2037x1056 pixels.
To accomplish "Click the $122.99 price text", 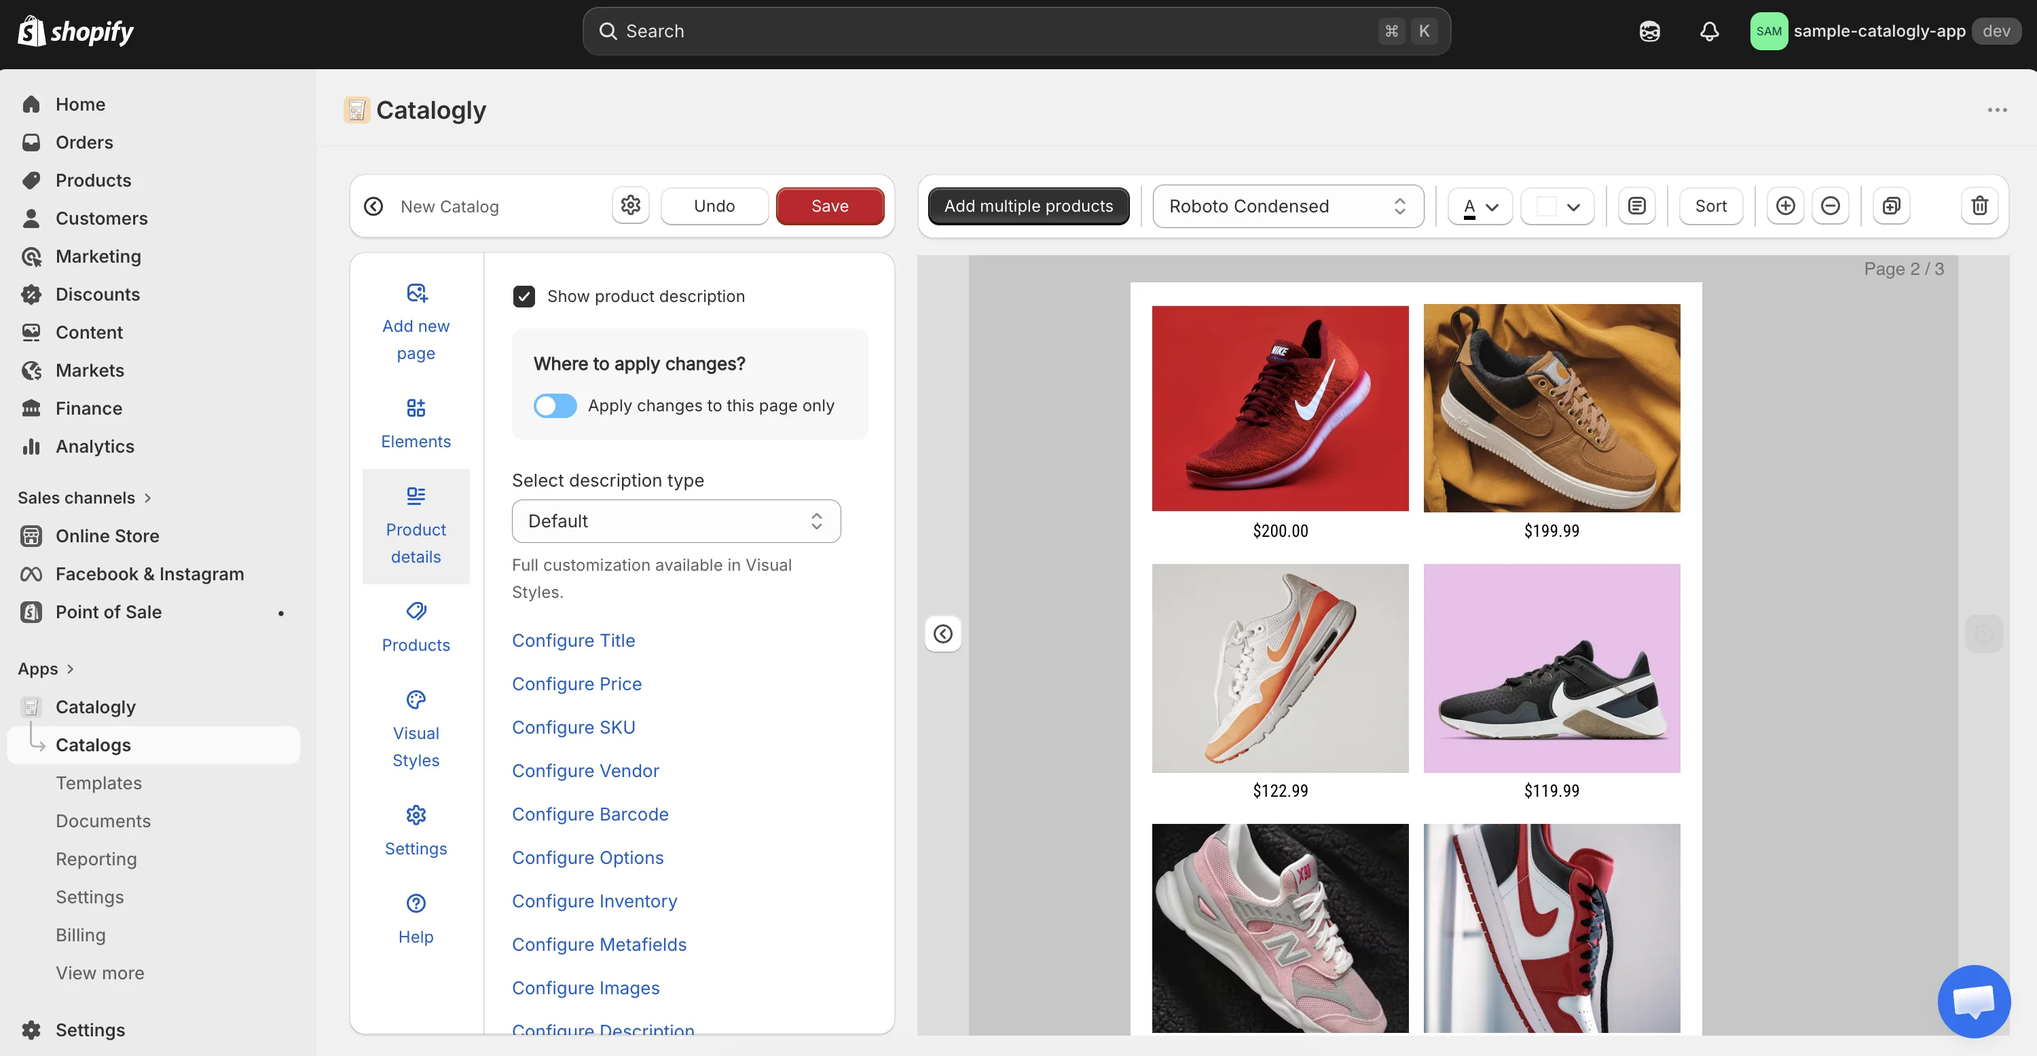I will coord(1280,791).
